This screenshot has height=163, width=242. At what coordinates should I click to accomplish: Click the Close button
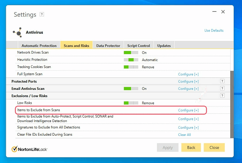[214, 147]
